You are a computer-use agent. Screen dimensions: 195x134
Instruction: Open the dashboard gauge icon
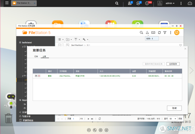point(190,3)
